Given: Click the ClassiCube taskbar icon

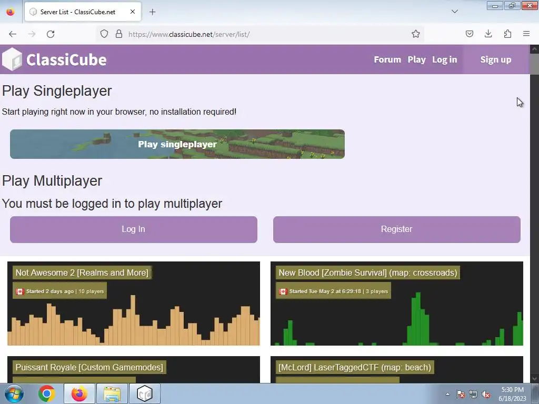Looking at the screenshot, I should [145, 393].
